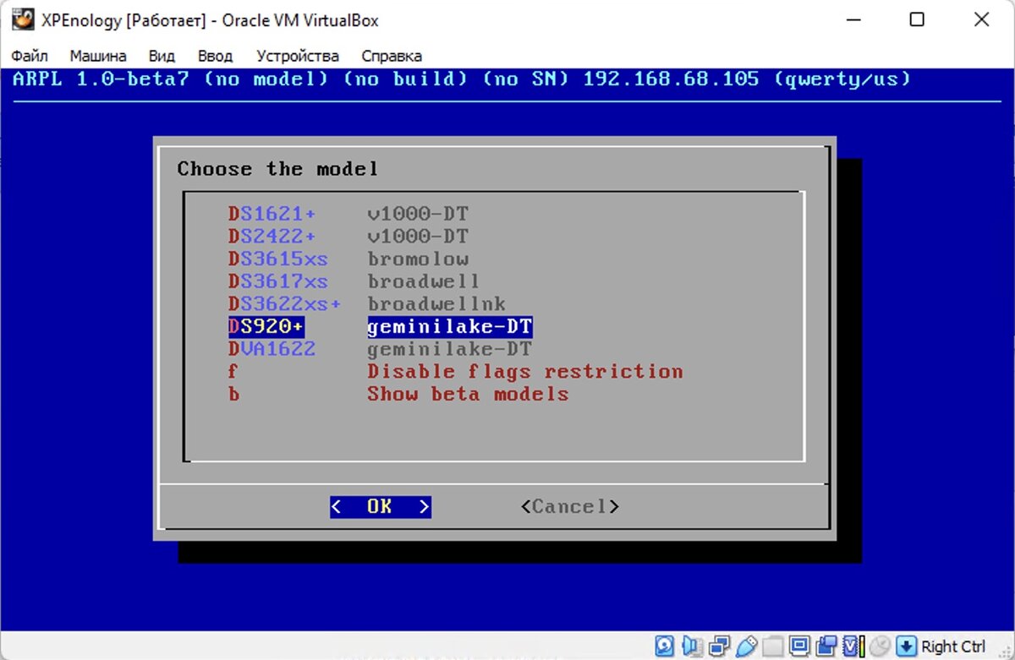Screen dimensions: 1015x660
Task: Confirm with the OK button
Action: coord(381,506)
